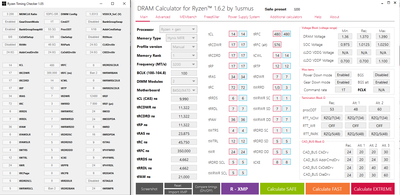Click the tRC ns value 45,750

pos(184,142)
